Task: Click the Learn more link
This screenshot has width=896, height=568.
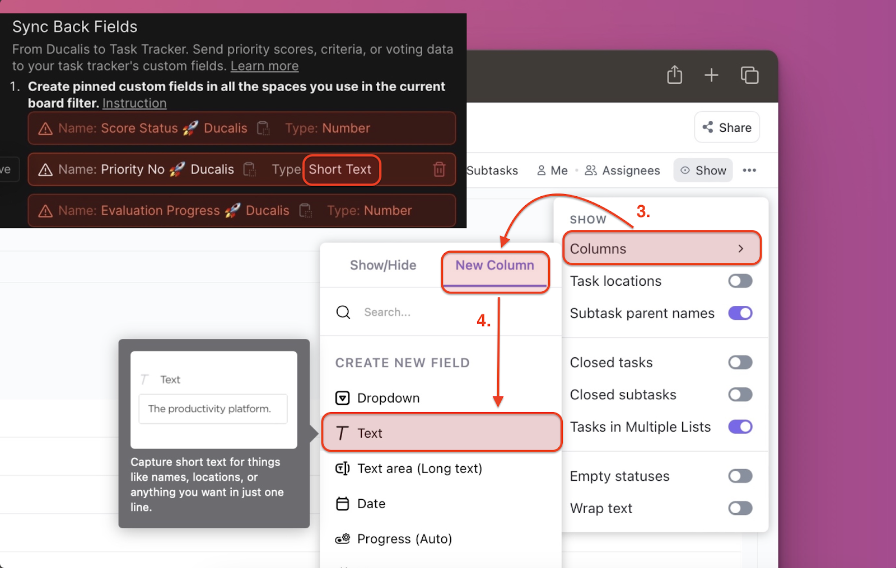Action: pyautogui.click(x=264, y=65)
